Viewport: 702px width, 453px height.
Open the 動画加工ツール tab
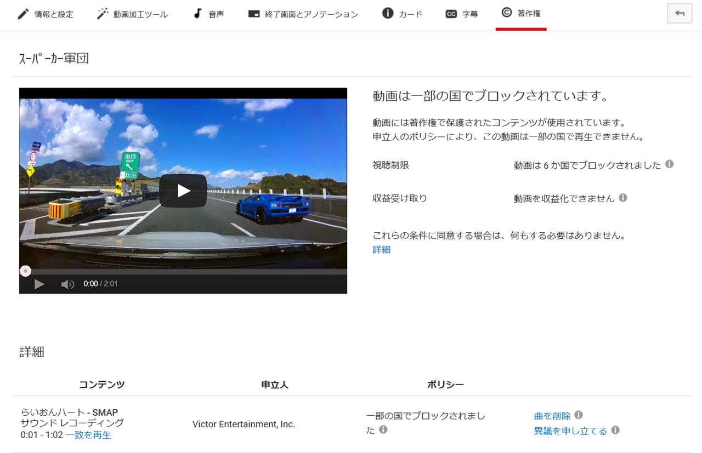[132, 14]
